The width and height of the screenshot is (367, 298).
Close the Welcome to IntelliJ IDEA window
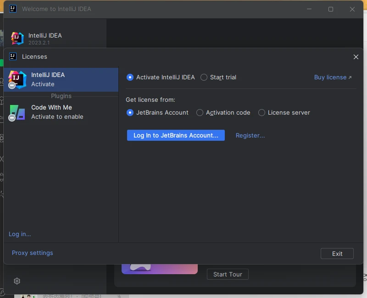(352, 9)
